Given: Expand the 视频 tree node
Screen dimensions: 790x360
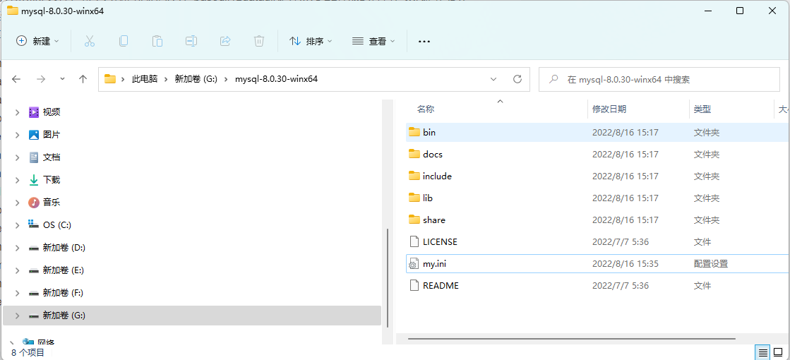Looking at the screenshot, I should click(17, 112).
